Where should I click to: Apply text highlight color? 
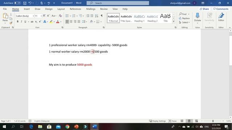click(x=51, y=22)
